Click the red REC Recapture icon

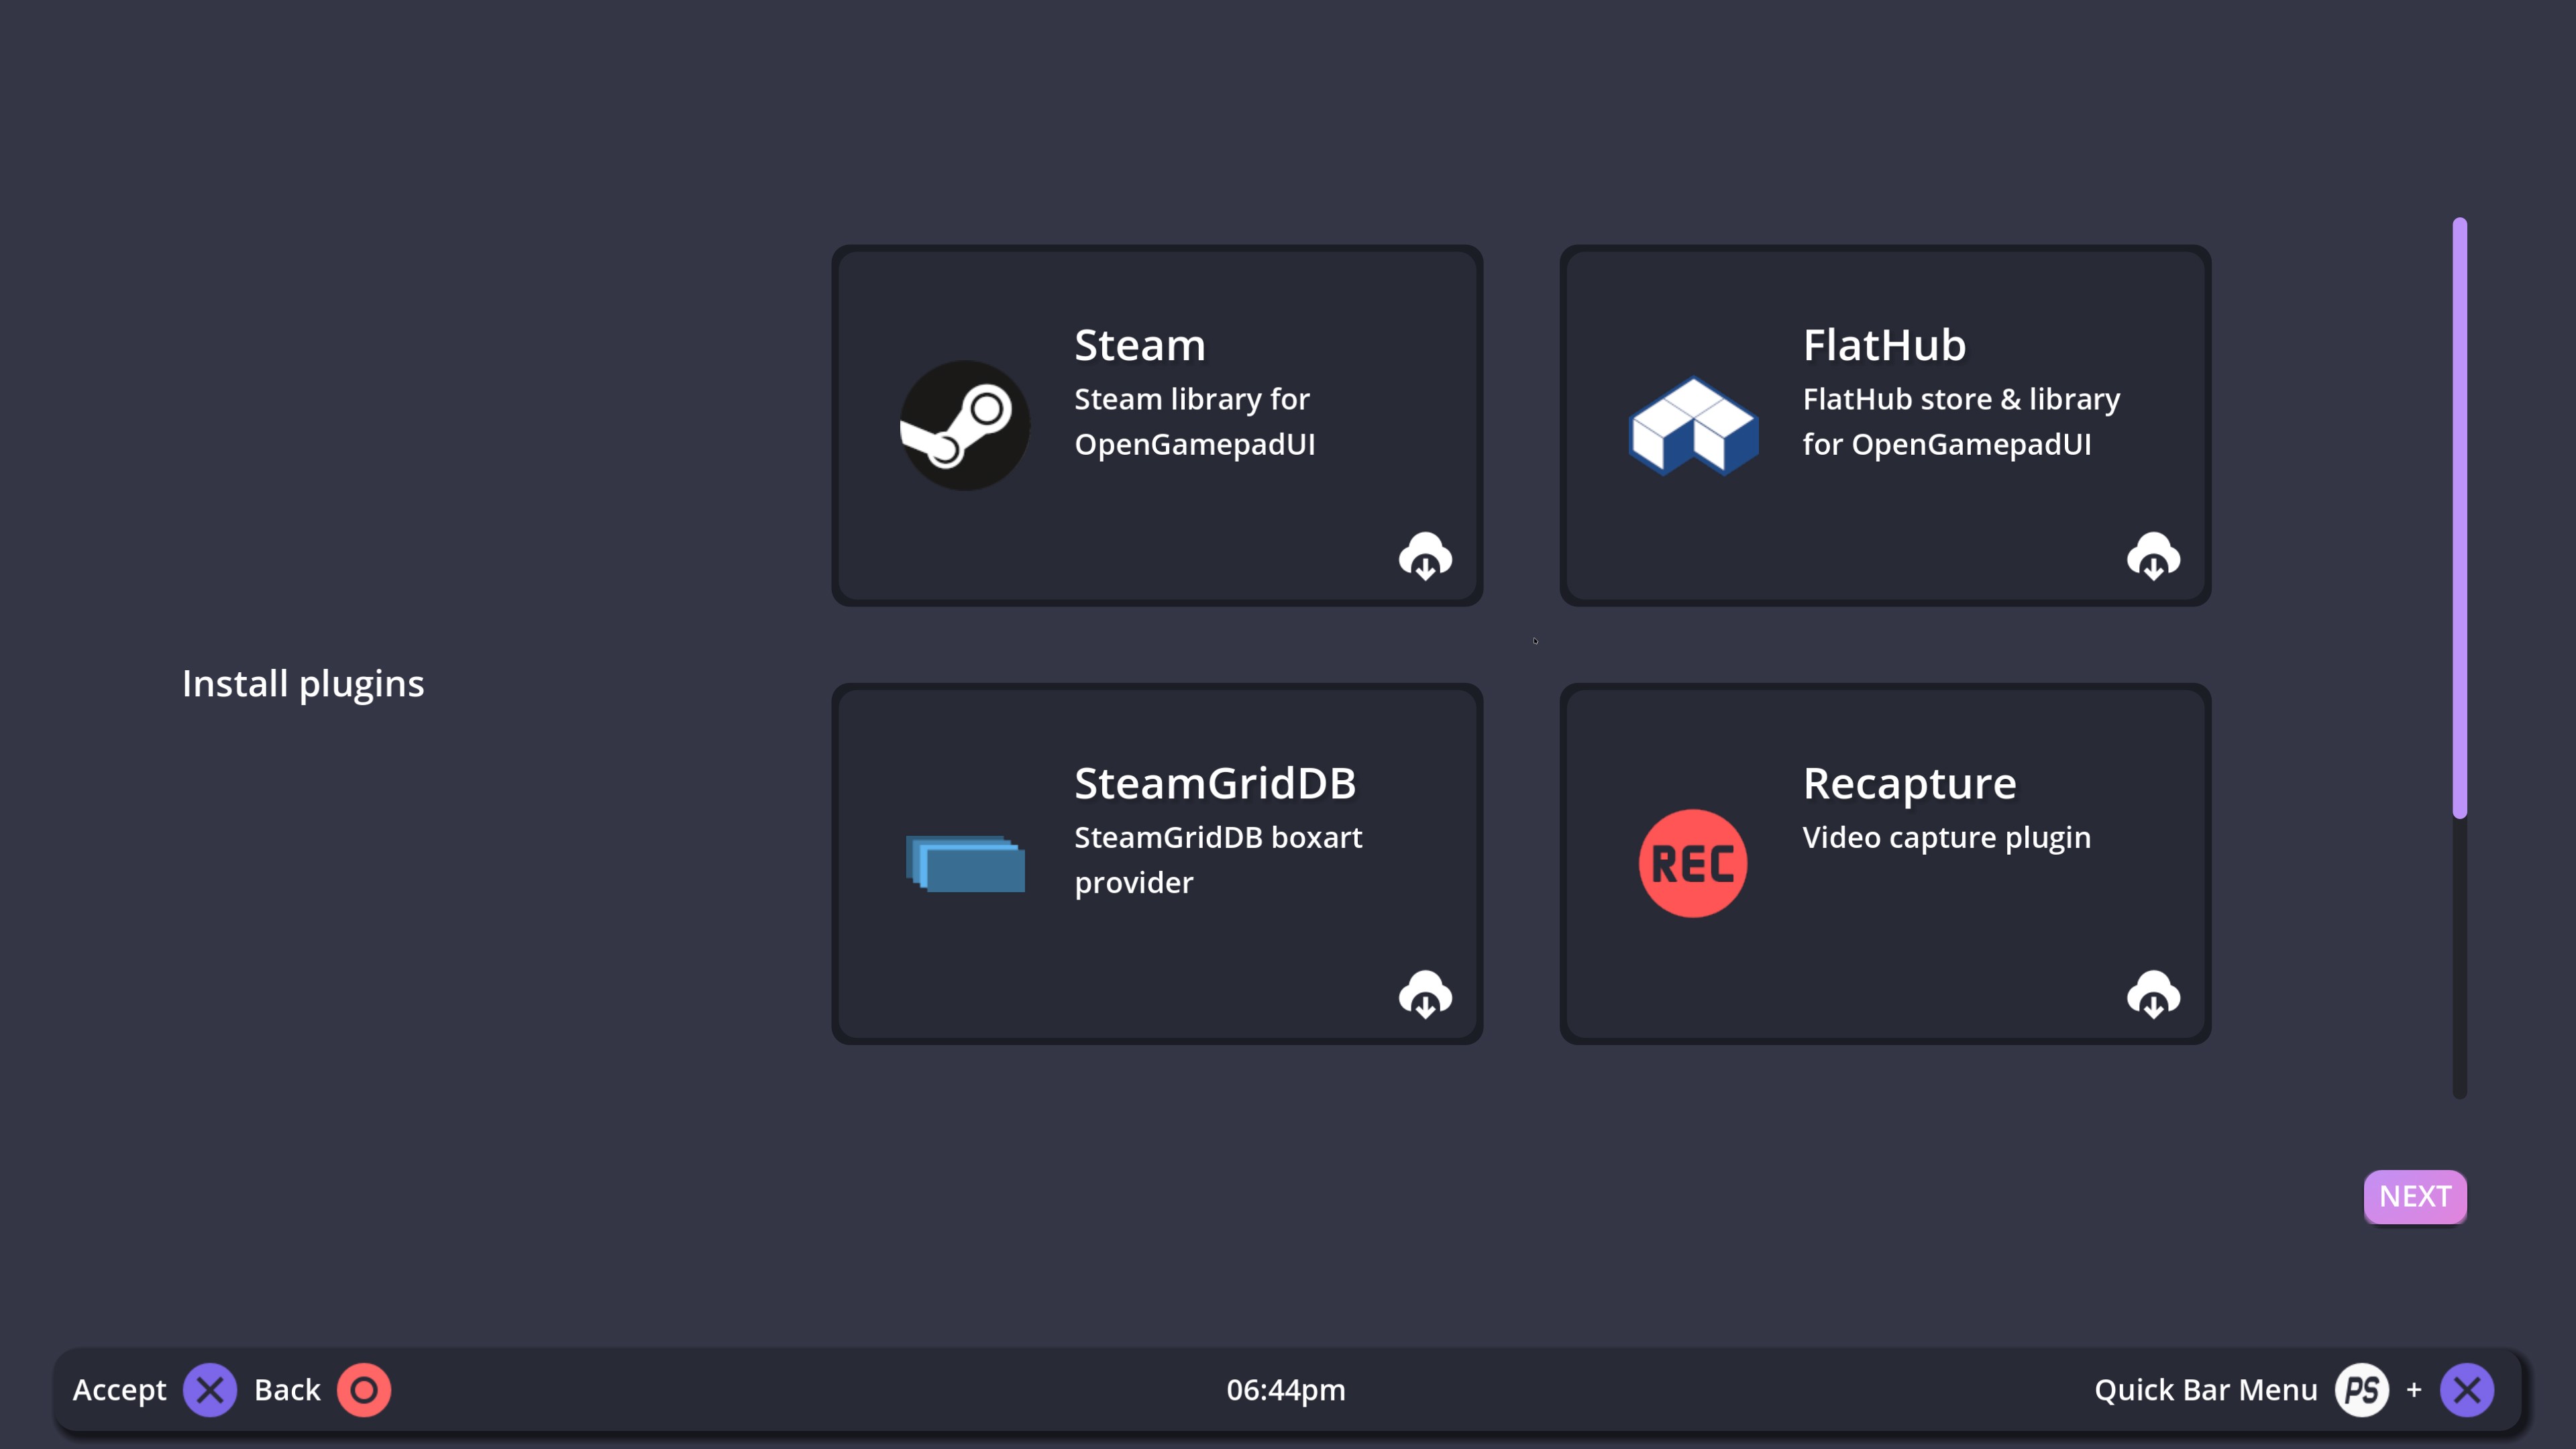[x=1693, y=863]
